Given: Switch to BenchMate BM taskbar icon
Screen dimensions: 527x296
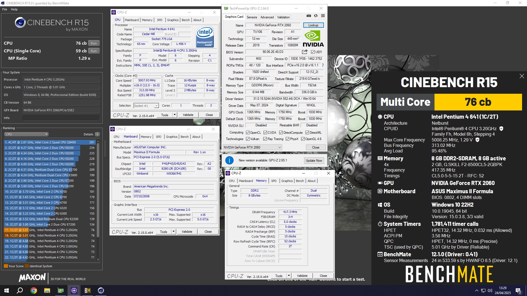Looking at the screenshot, I should [x=88, y=291].
